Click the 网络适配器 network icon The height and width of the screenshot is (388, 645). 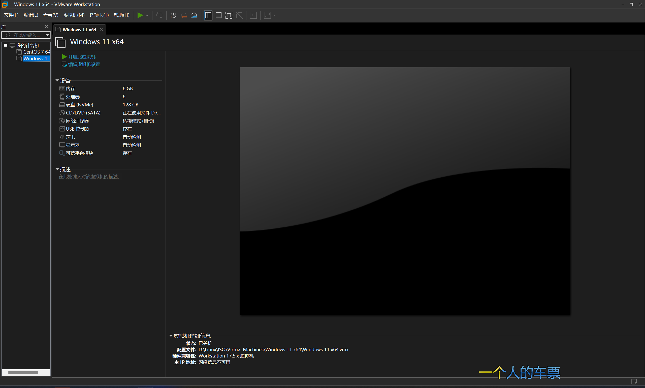[x=62, y=121]
